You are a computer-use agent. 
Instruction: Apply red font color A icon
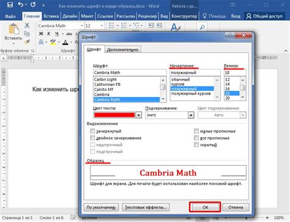65,42
